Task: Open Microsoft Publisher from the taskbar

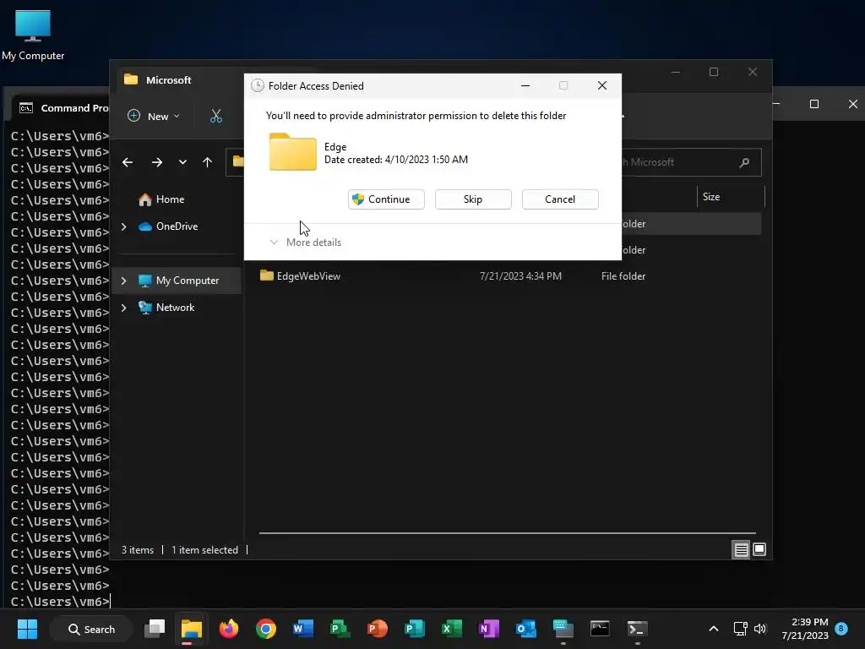Action: click(414, 629)
